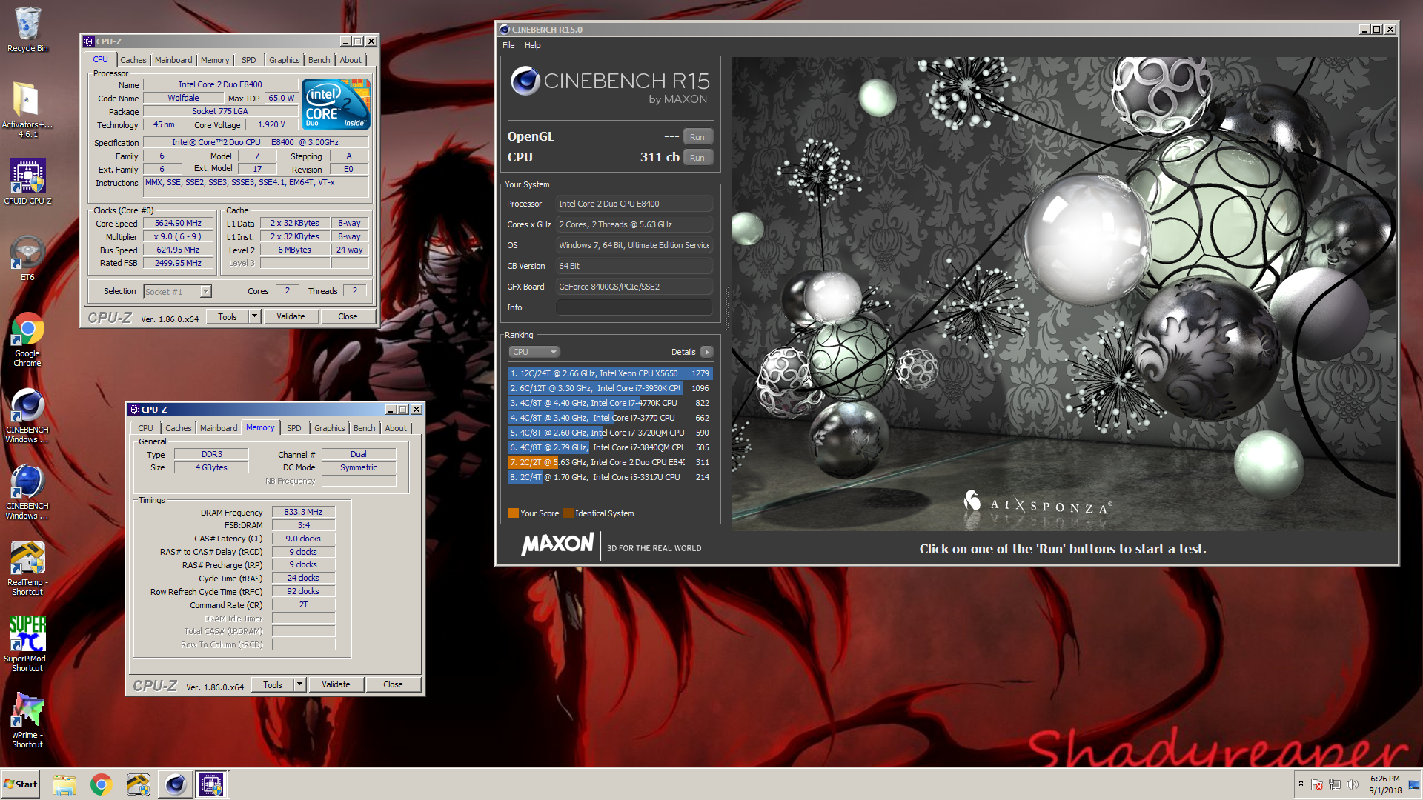Open the Recycle Bin desktop icon

[27, 30]
